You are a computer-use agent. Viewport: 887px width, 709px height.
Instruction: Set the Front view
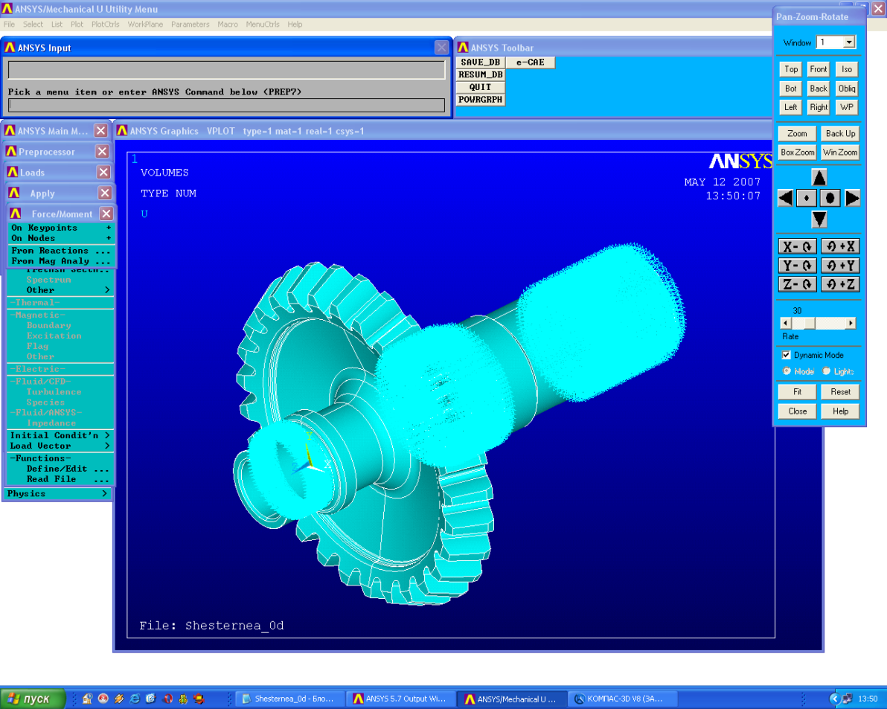[818, 69]
